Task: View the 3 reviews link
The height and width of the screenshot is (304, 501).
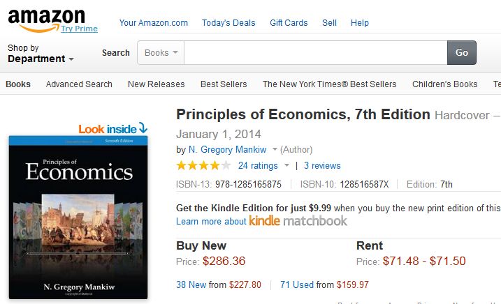Action: (322, 166)
